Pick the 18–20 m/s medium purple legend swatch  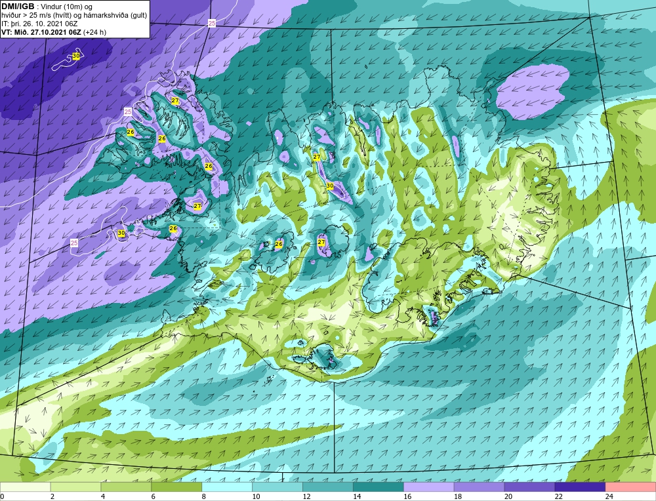(479, 487)
